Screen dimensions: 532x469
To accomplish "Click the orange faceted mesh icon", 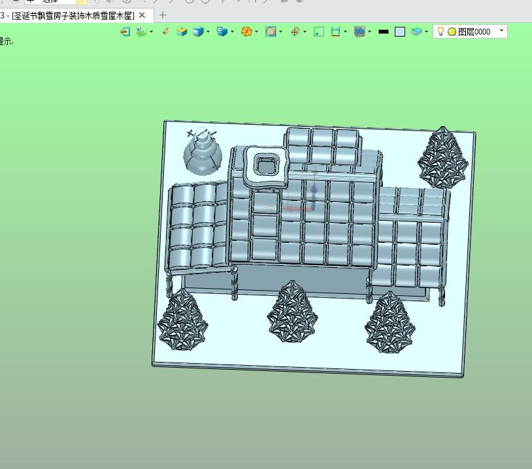I will (x=246, y=32).
